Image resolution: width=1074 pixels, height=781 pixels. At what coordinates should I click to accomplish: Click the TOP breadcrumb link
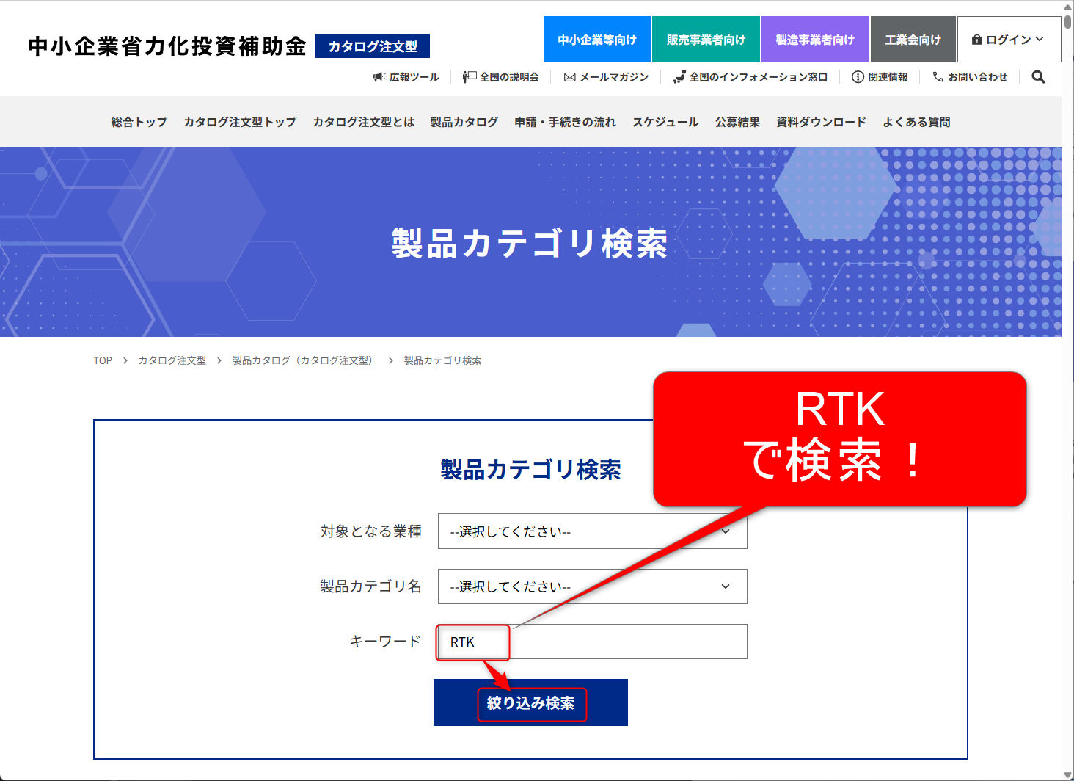click(x=103, y=360)
